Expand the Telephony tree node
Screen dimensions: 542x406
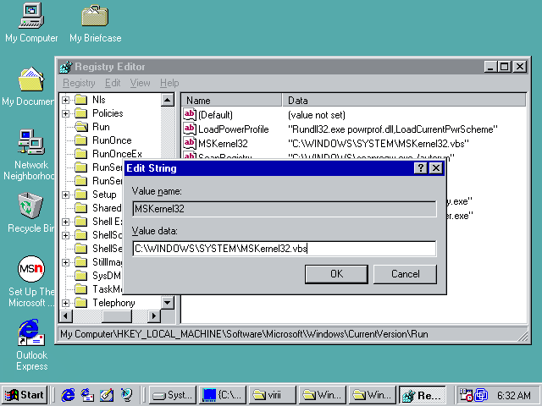click(x=65, y=303)
